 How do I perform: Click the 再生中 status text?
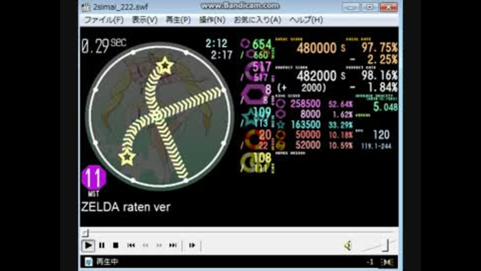(107, 262)
